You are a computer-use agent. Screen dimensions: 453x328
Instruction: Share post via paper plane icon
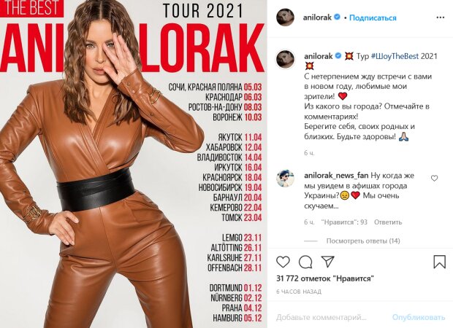[328, 262]
